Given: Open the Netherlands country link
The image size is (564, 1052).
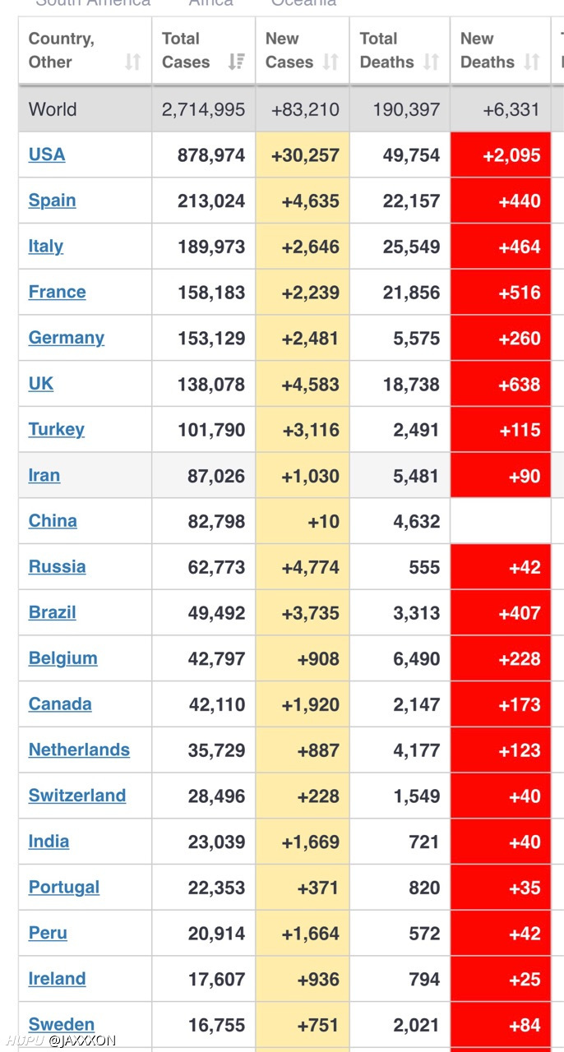Looking at the screenshot, I should click(x=79, y=750).
